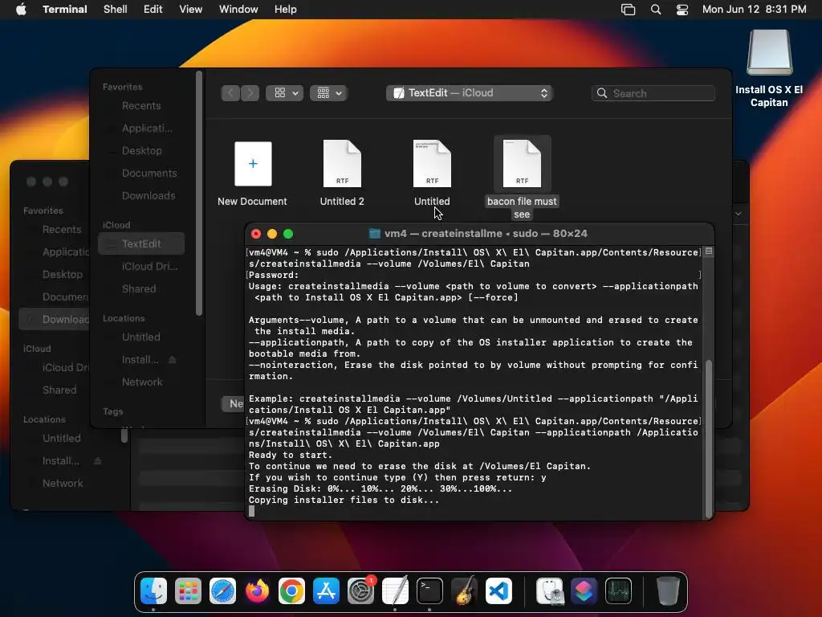
Task: Select the bacon file must see document
Action: [x=522, y=164]
